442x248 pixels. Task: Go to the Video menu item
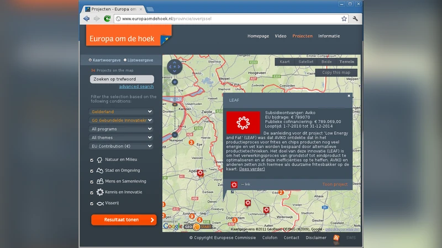pos(281,36)
